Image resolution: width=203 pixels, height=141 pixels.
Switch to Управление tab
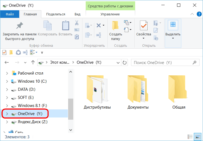tap(110, 14)
